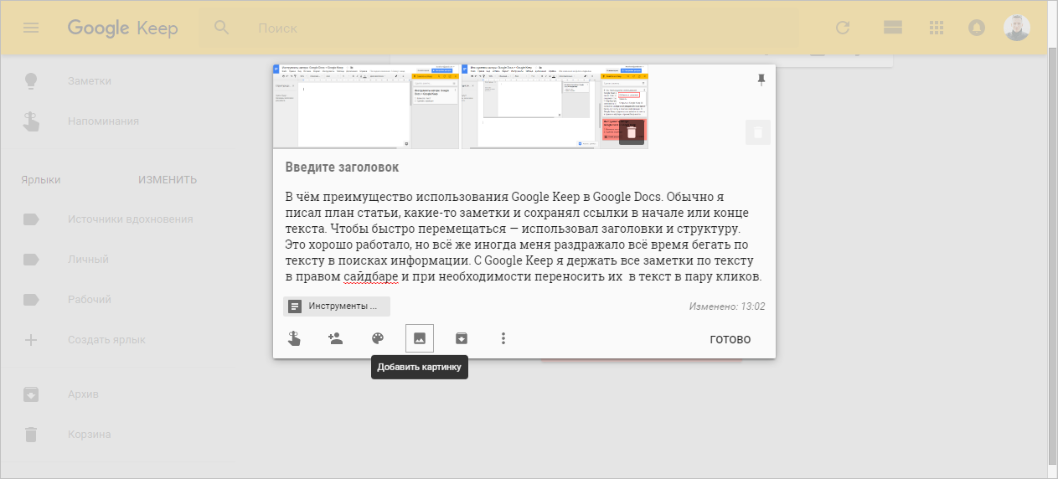The height and width of the screenshot is (479, 1058).
Task: Open the account avatar menu
Action: [x=1017, y=28]
